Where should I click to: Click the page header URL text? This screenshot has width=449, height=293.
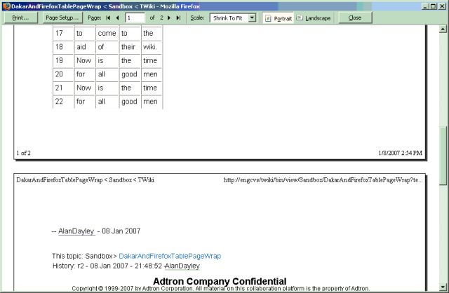[x=323, y=180]
